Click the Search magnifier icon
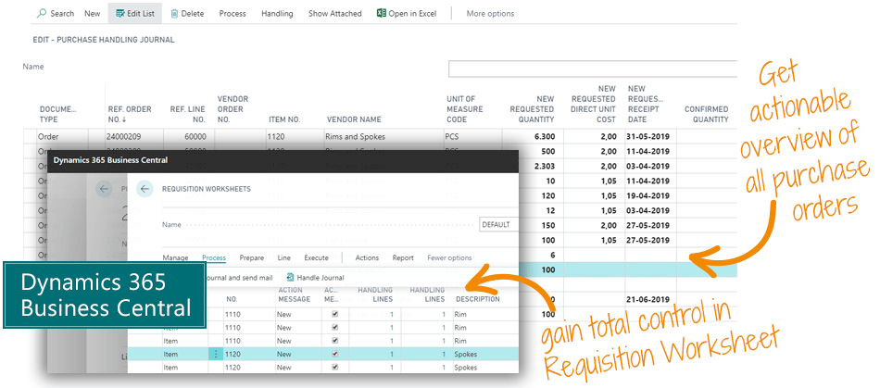The height and width of the screenshot is (388, 880). click(x=42, y=14)
